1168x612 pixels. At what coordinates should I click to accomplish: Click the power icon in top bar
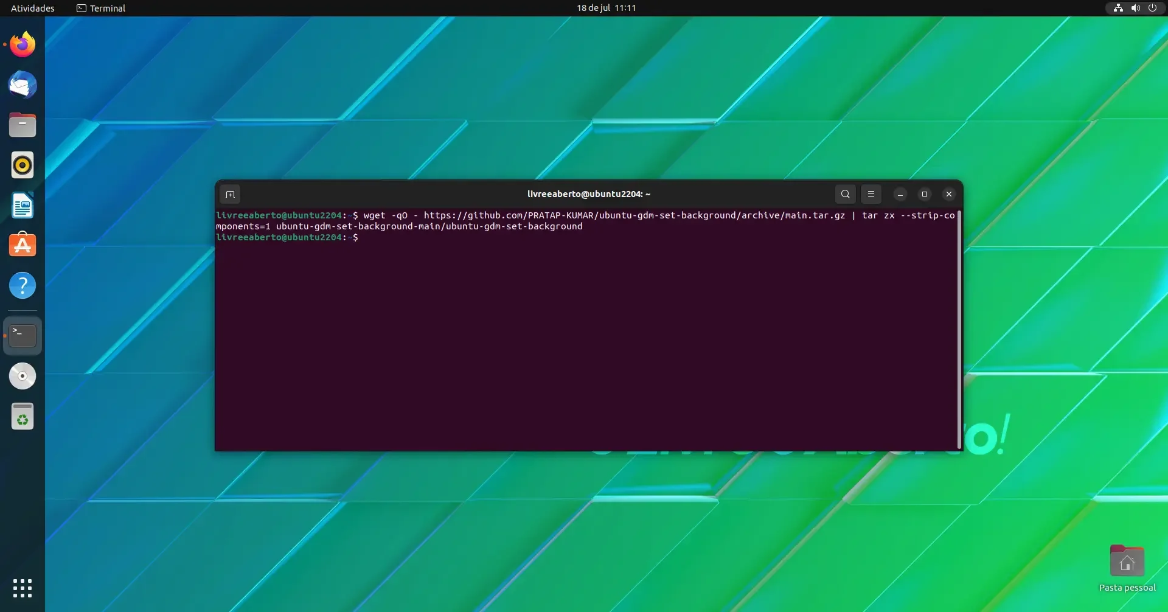pyautogui.click(x=1152, y=8)
